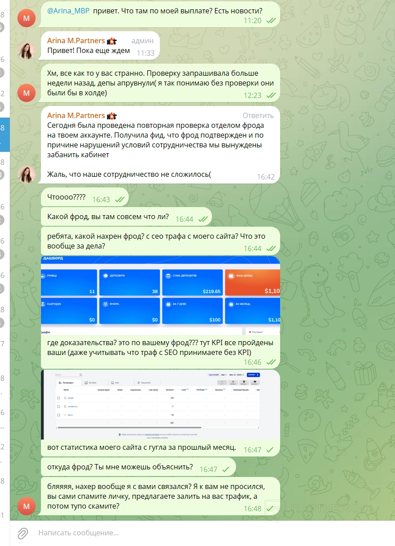Open Arina's avatar beside 'Жаль, что наше сотрудничество'

click(26, 174)
